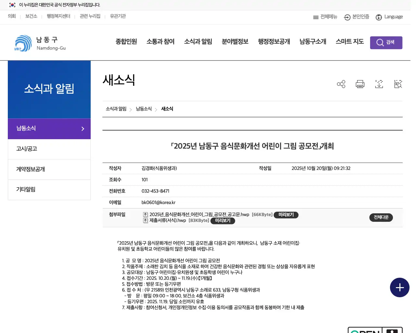Image resolution: width=416 pixels, height=333 pixels.
Task: Click the hwp file icon beside 제출서류(서식)
Action: [145, 220]
